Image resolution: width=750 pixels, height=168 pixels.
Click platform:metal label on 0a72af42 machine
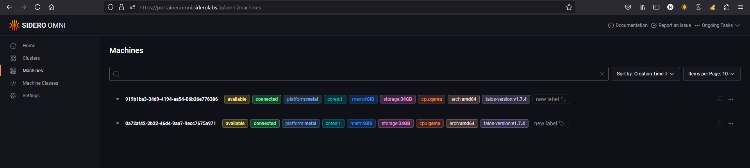point(301,123)
